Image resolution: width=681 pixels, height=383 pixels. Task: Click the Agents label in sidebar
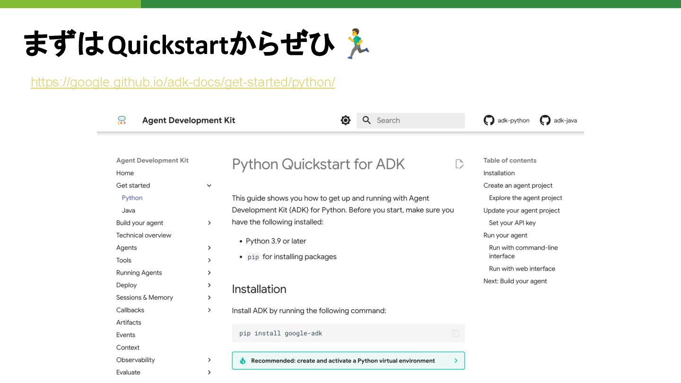(126, 248)
